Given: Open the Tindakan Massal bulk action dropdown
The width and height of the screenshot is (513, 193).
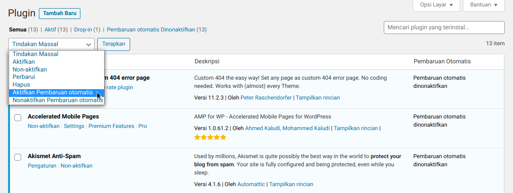Looking at the screenshot, I should click(51, 44).
